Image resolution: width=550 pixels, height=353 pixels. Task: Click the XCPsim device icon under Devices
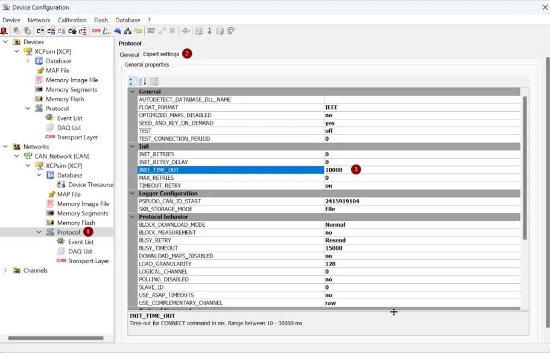click(x=28, y=51)
